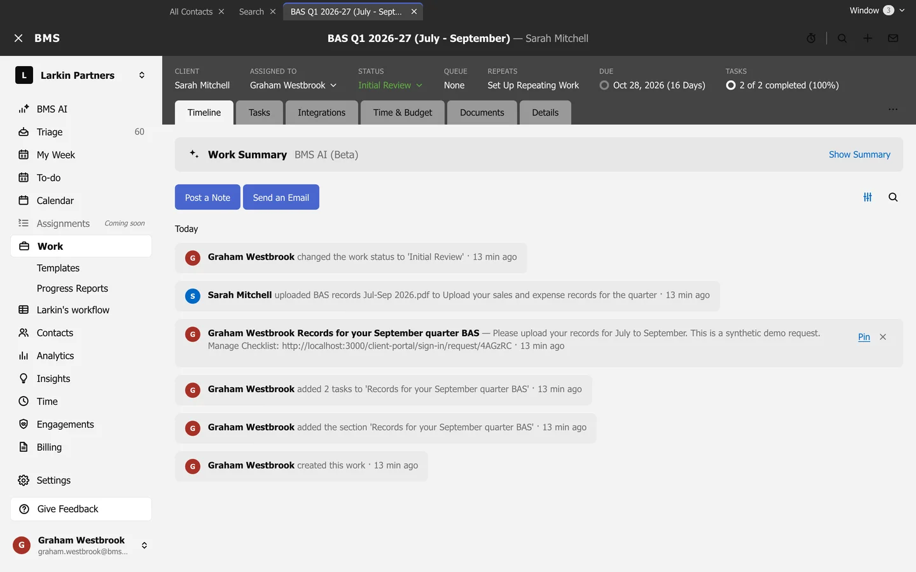Open timeline filter sliders icon
The width and height of the screenshot is (916, 572).
point(868,197)
